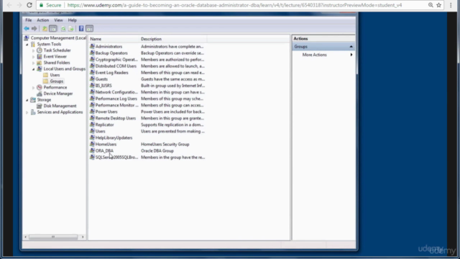The height and width of the screenshot is (259, 460).
Task: Click the left scroll arrow of tree scrollbar
Action: tap(26, 237)
